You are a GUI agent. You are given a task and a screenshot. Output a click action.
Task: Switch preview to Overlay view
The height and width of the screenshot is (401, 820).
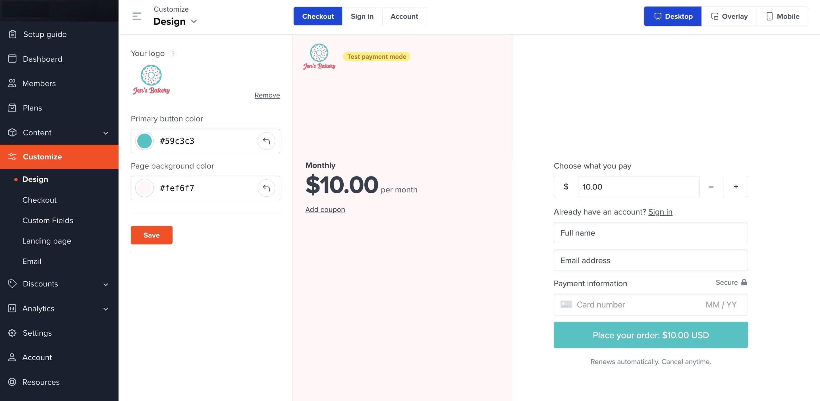tap(729, 16)
